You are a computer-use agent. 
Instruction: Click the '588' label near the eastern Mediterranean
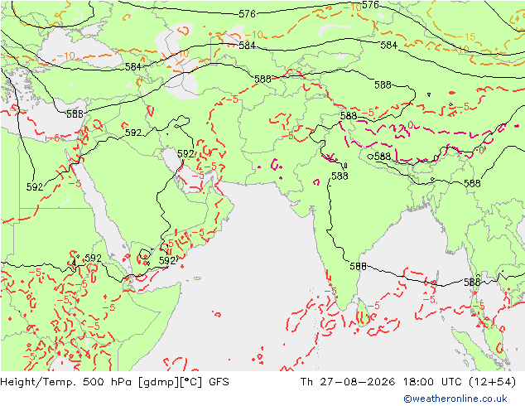75,114
